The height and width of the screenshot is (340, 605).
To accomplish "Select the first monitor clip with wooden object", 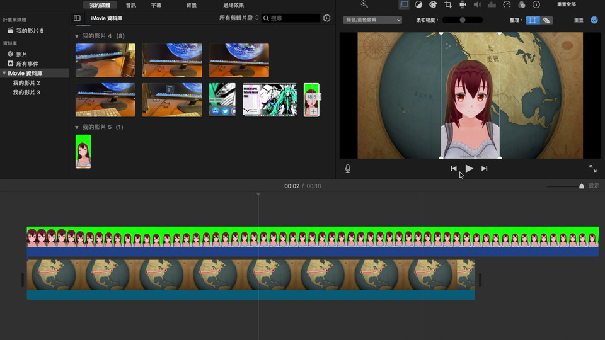I will [105, 60].
